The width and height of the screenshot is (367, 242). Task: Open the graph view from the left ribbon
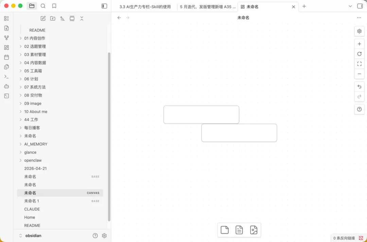6,38
